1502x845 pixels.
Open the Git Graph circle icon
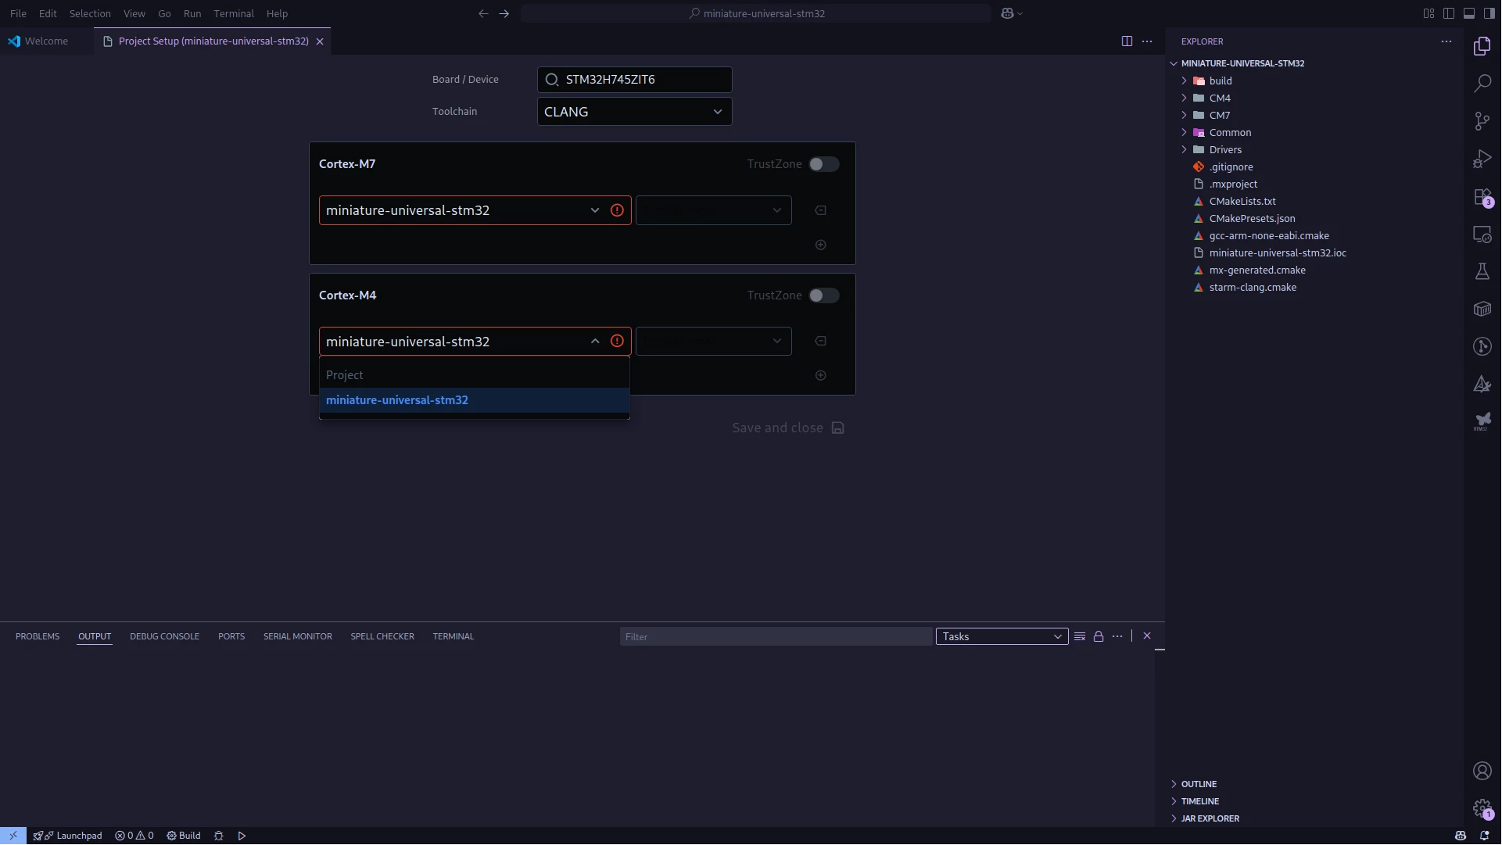click(1482, 347)
